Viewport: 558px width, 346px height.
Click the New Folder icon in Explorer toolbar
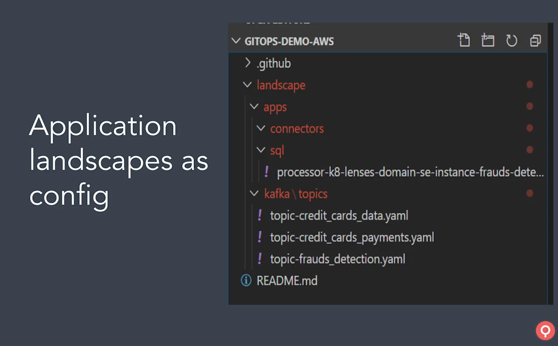(488, 40)
